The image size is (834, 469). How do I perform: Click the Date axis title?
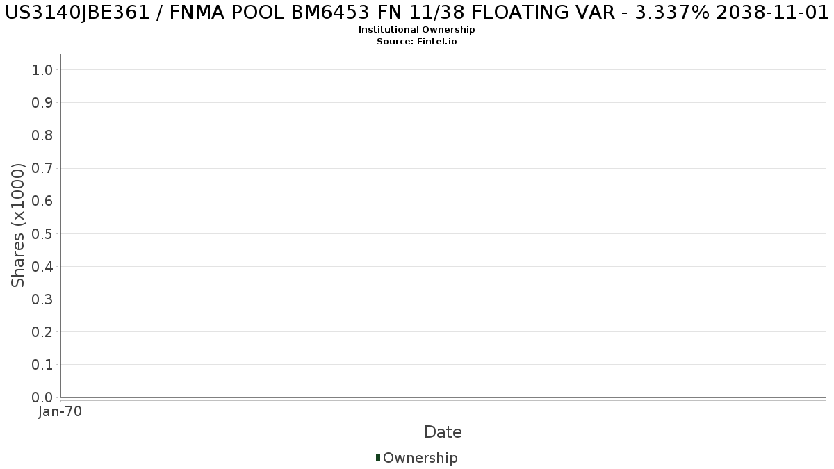click(443, 432)
